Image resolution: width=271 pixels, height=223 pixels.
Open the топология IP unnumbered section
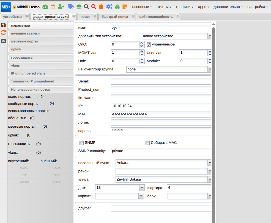[41, 81]
